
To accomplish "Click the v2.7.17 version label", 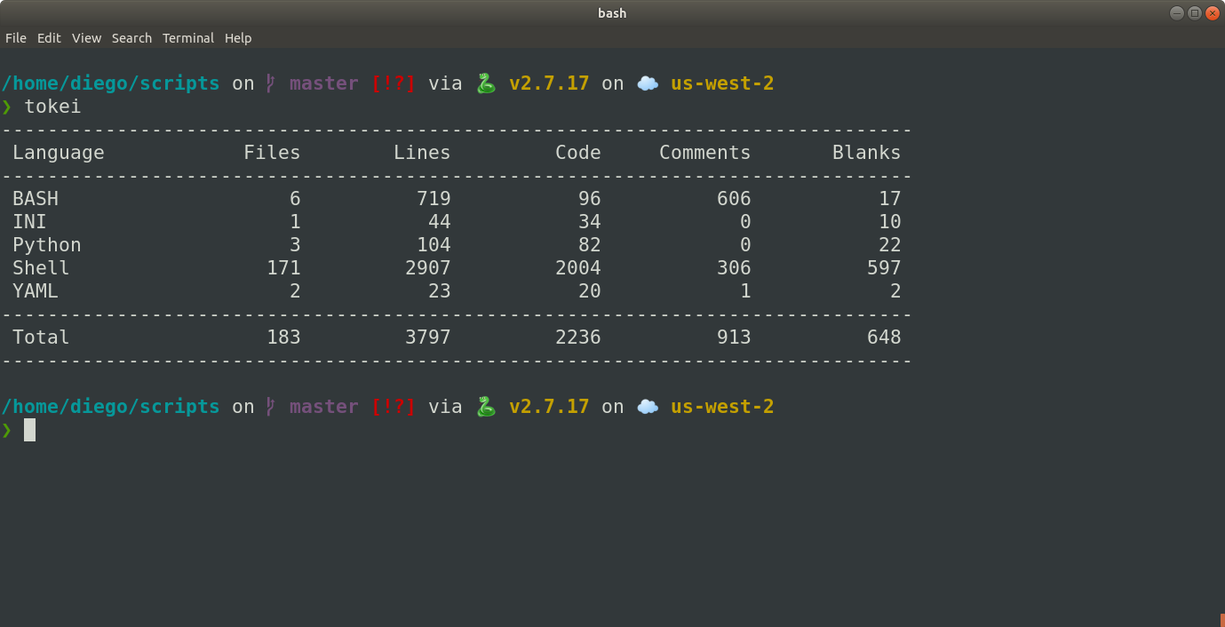I will click(x=549, y=83).
